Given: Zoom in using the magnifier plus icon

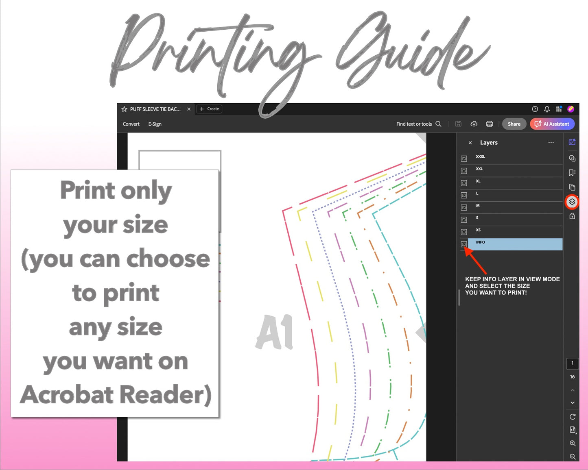Looking at the screenshot, I should click(x=573, y=444).
